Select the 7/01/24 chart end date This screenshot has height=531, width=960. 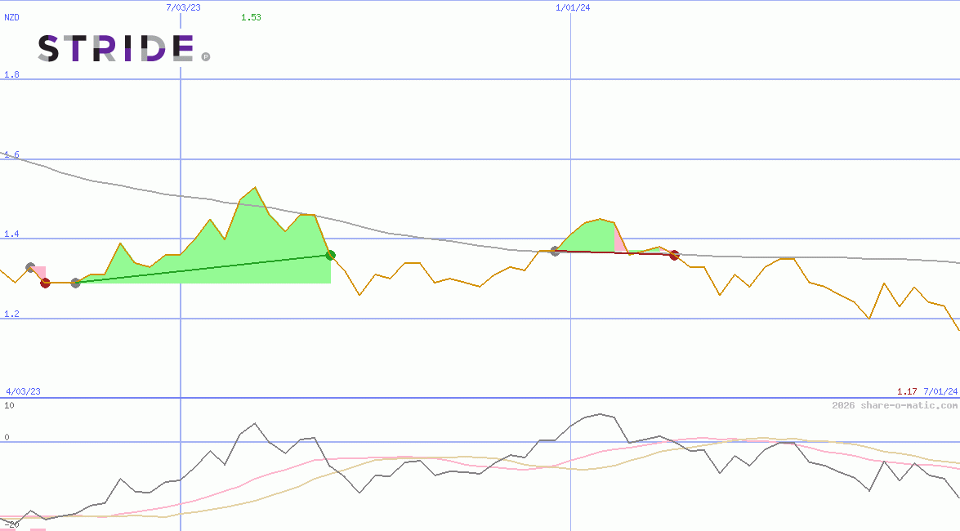pyautogui.click(x=940, y=391)
